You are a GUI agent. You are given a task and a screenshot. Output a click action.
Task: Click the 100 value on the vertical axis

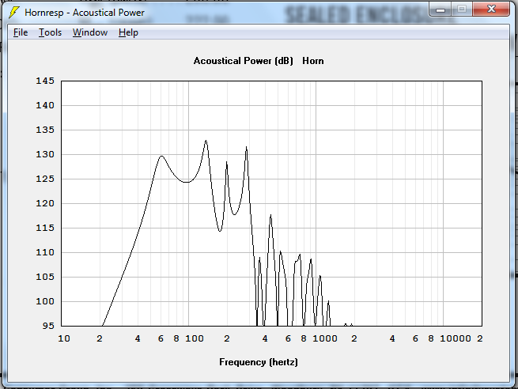coord(45,301)
